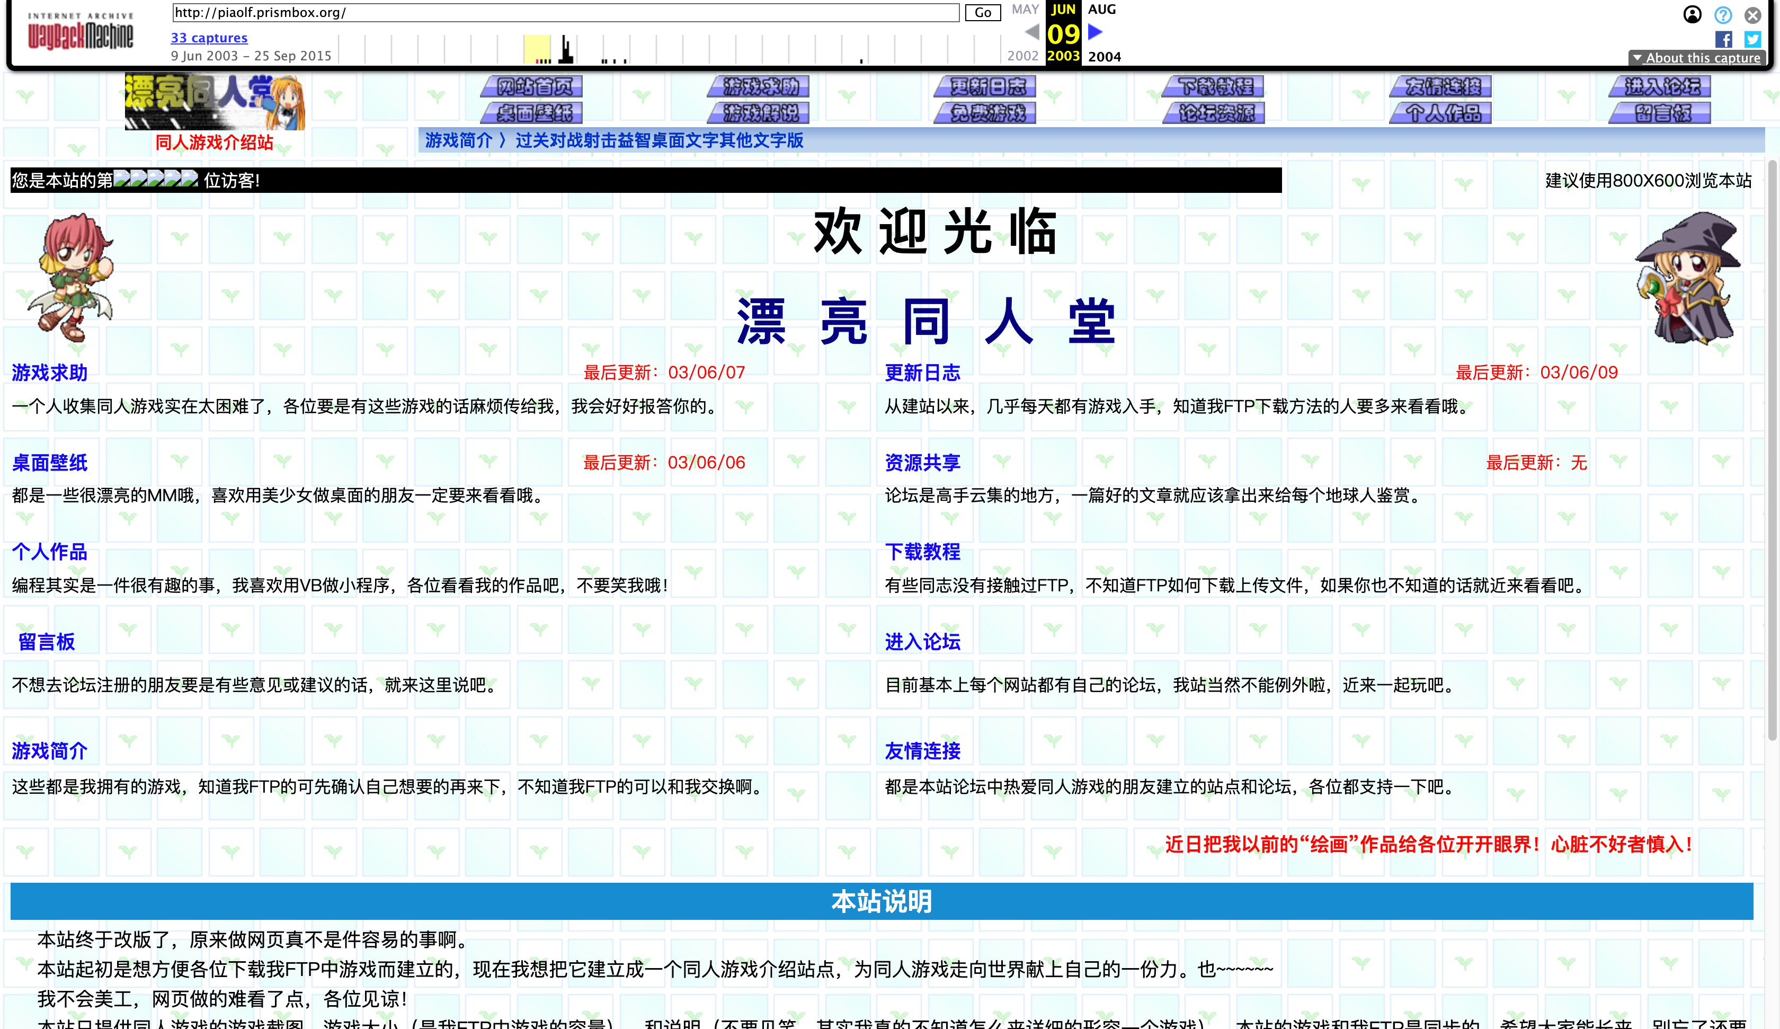Select AUG month in Wayback header
The height and width of the screenshot is (1029, 1780).
tap(1101, 9)
